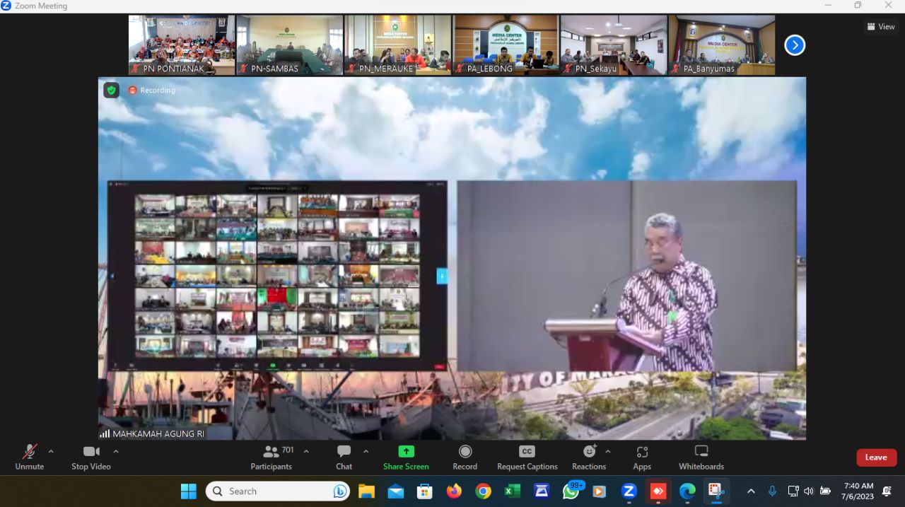The width and height of the screenshot is (905, 507).
Task: Open the Participants panel
Action: pos(271,457)
